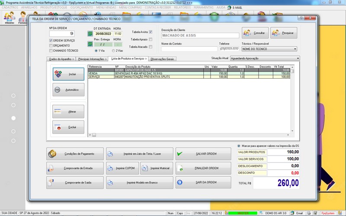The image size is (346, 216).
Task: Switch to Dados do Aparelho tab
Action: tap(61, 59)
